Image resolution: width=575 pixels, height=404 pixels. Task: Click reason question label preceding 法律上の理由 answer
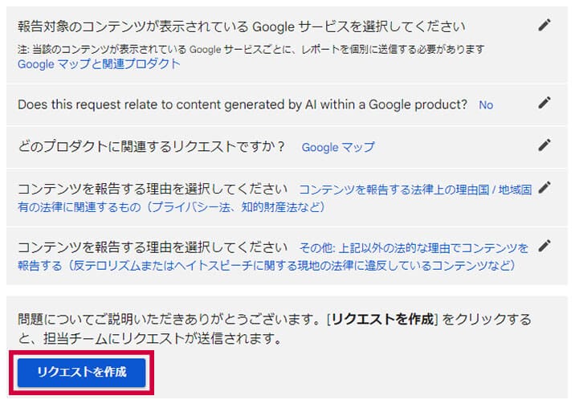[153, 190]
